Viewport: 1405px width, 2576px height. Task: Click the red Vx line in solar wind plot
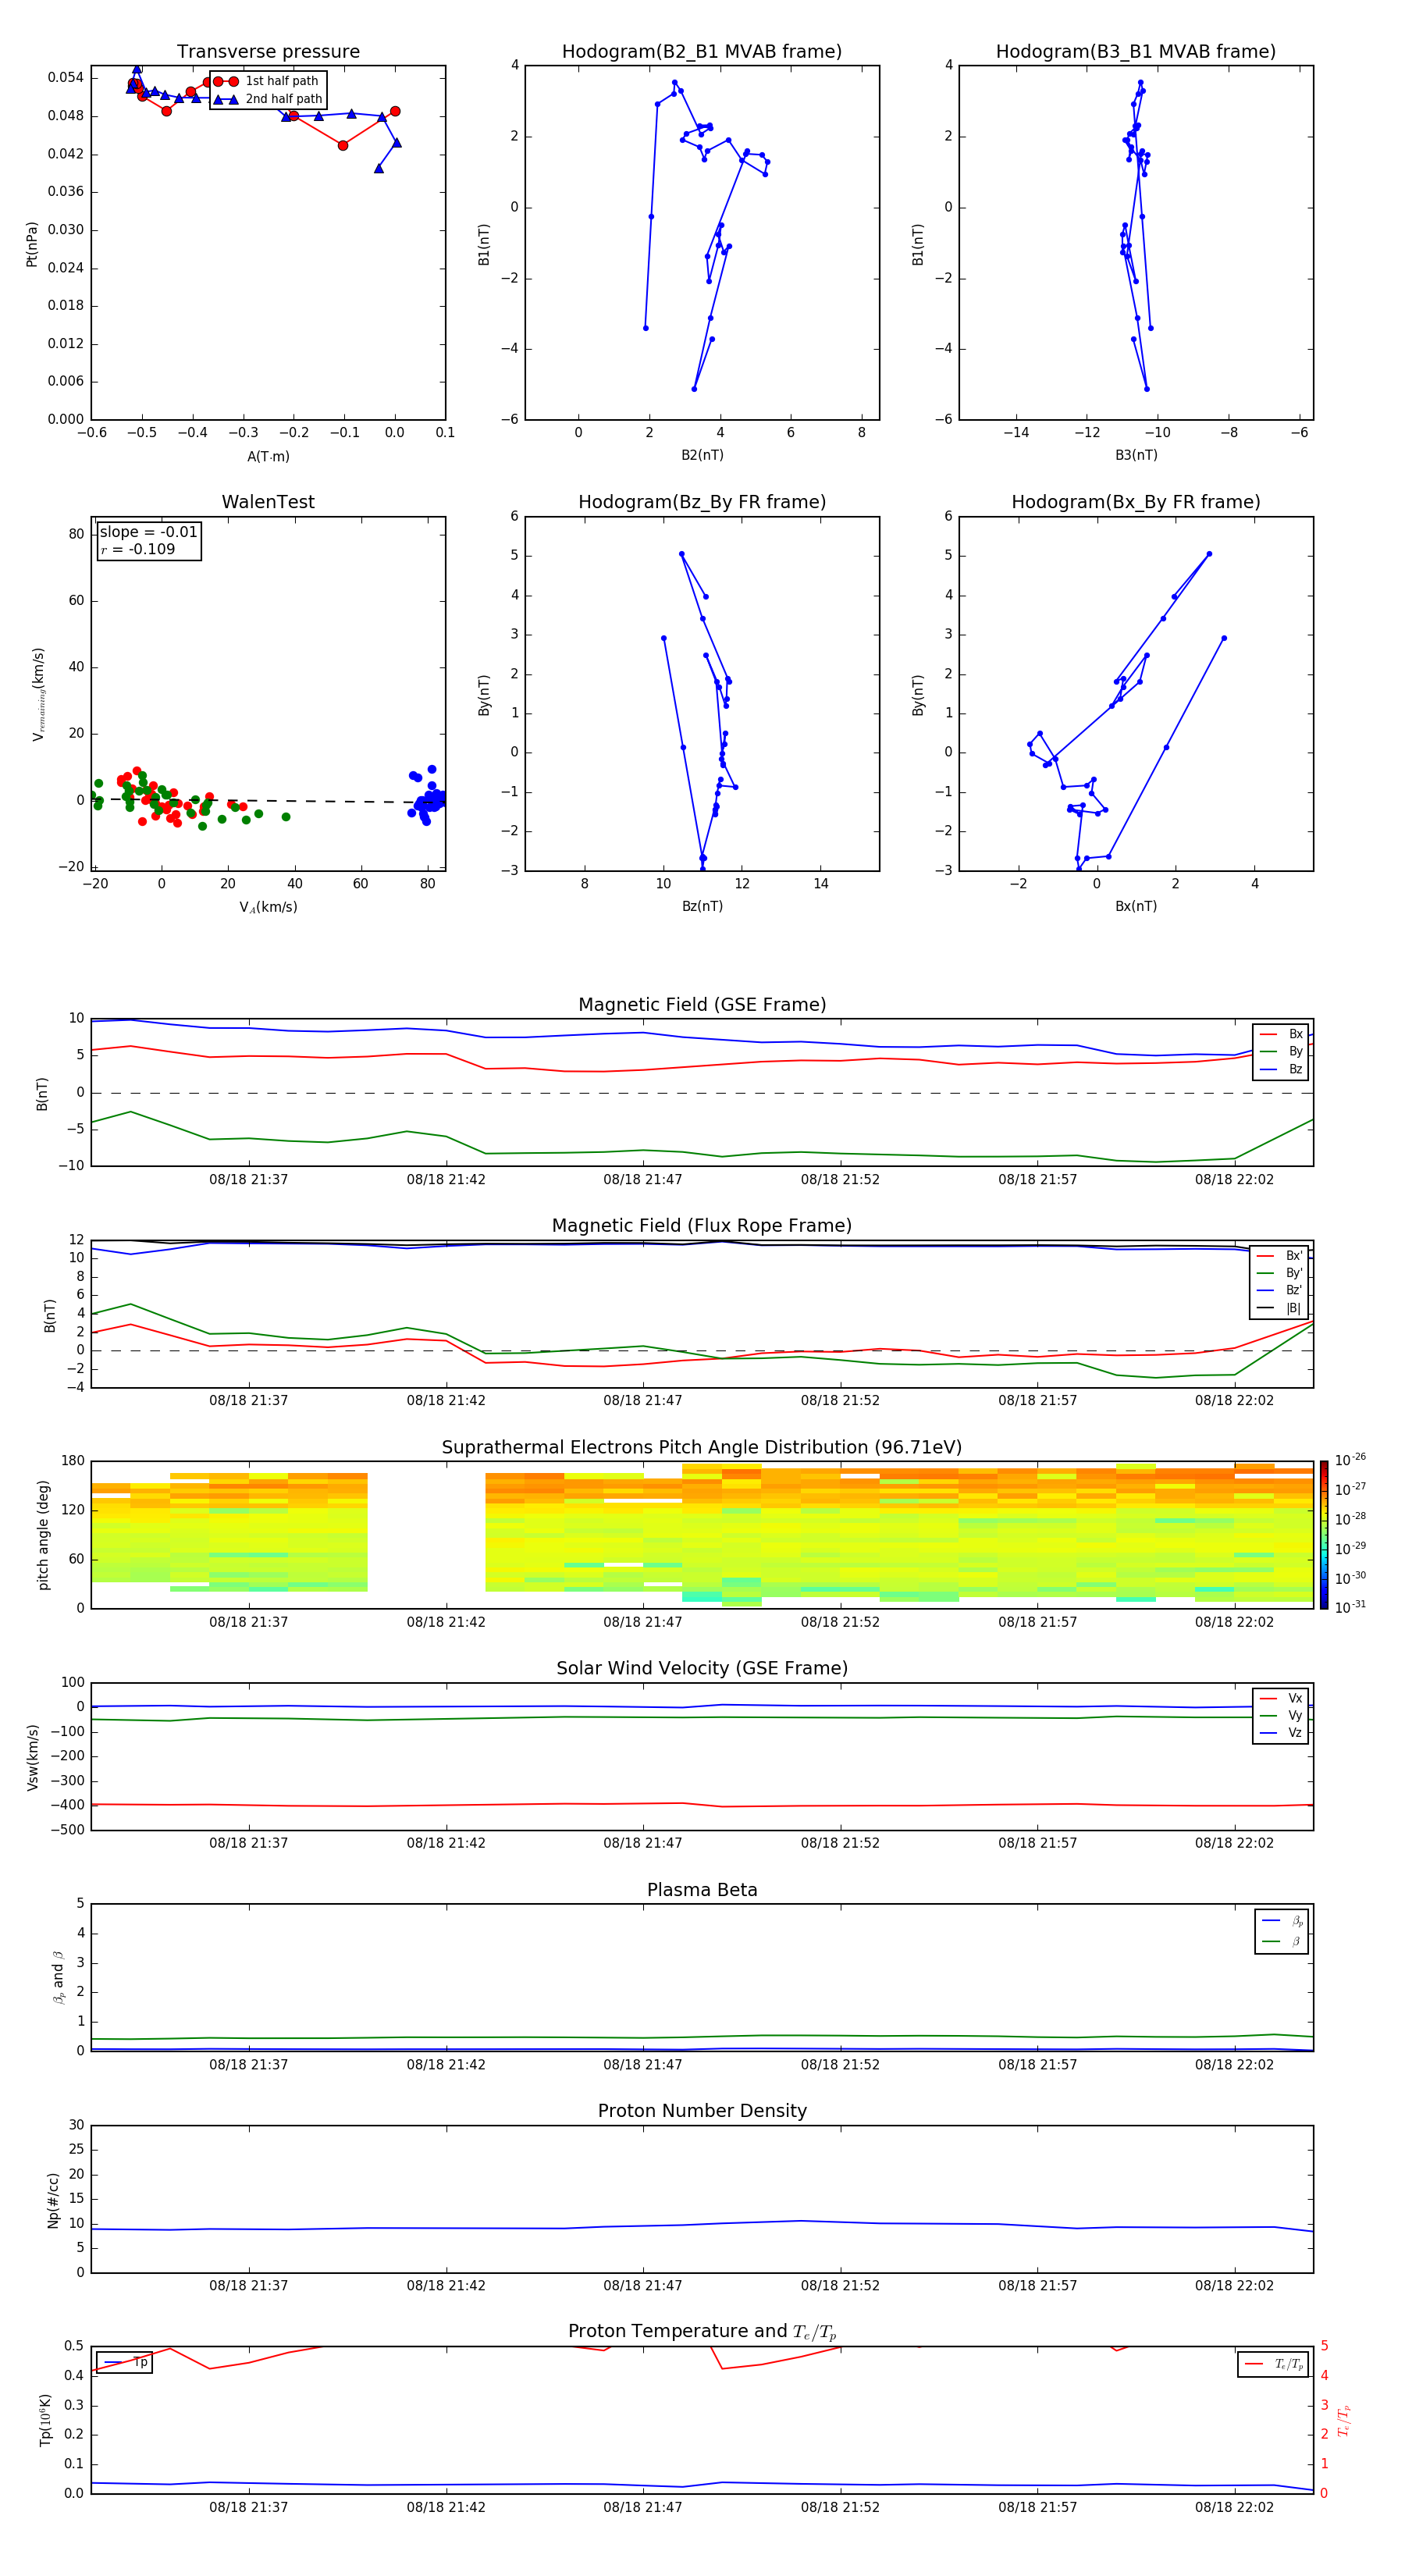click(x=702, y=1804)
